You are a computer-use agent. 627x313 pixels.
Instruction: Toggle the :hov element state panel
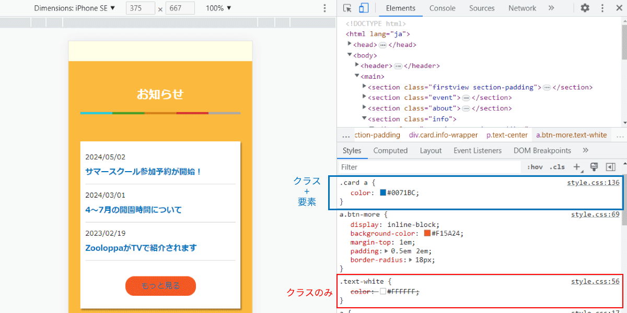coord(535,167)
